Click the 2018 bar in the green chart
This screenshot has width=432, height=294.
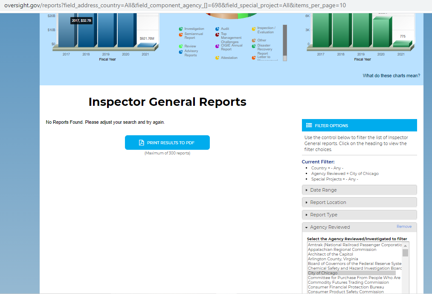tap(342, 30)
